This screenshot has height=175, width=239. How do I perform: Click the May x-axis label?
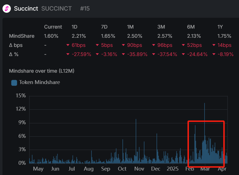[x=38, y=169]
